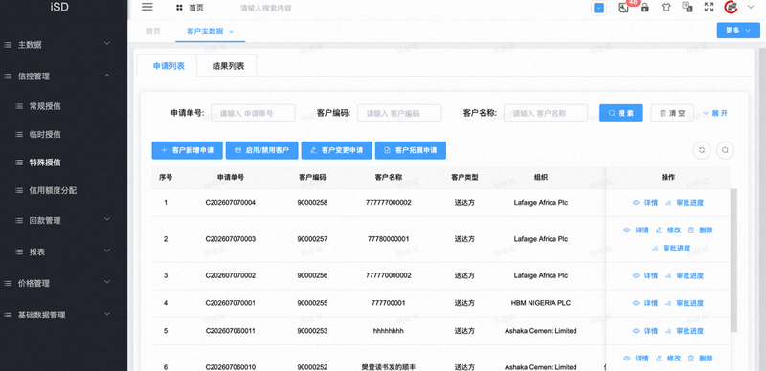Click the 清空 button
This screenshot has height=371, width=766.
pyautogui.click(x=672, y=113)
